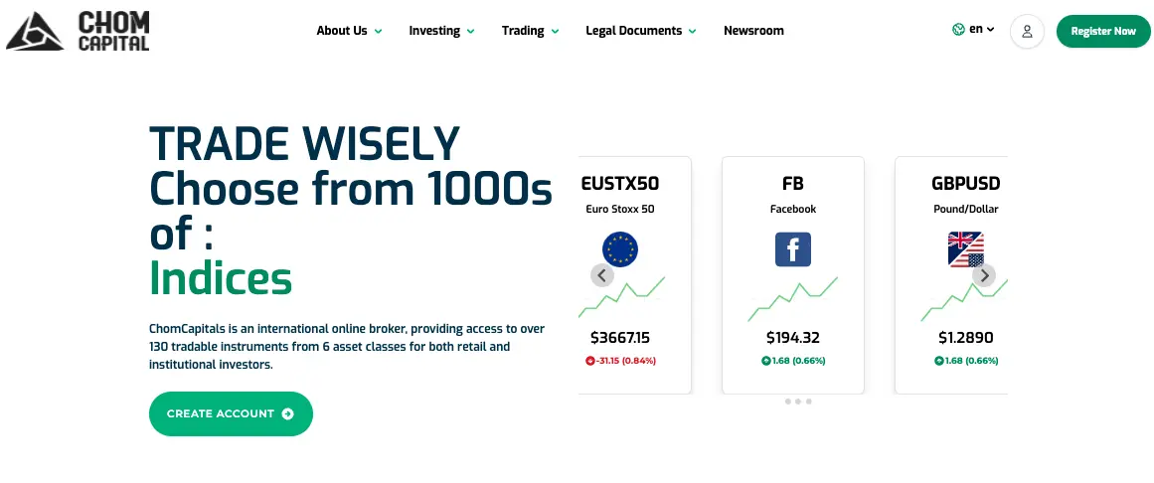Advance carousel with the right arrow

tap(984, 275)
